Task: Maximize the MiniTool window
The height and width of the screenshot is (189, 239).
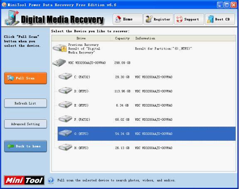Action: (227, 5)
